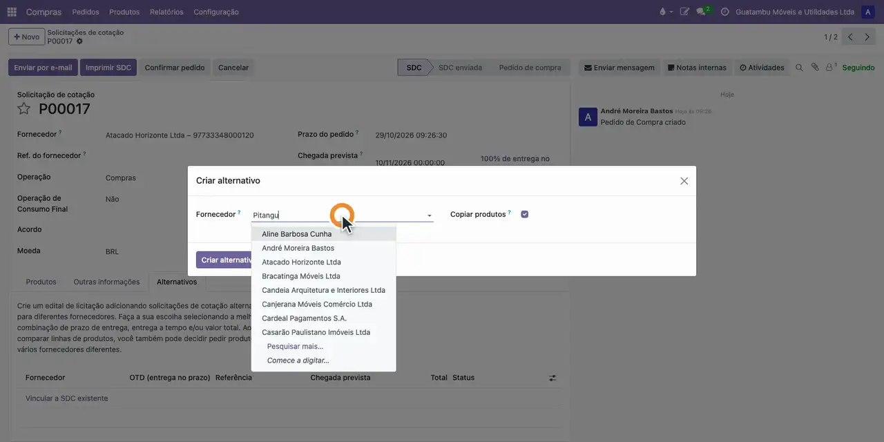Open the Pedidos menu in the top bar
The width and height of the screenshot is (884, 442).
tap(86, 12)
